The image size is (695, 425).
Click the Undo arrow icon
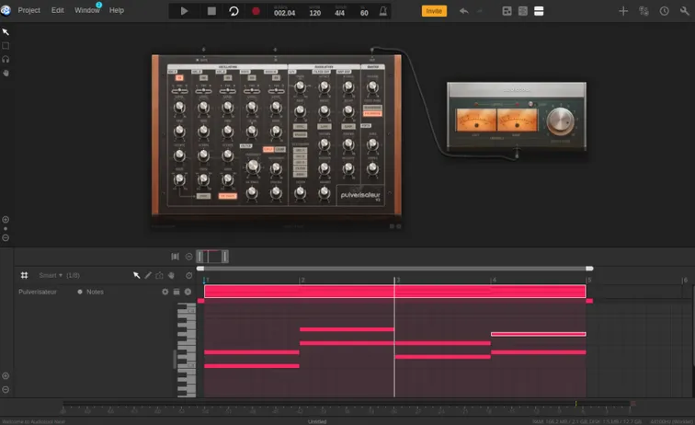pyautogui.click(x=462, y=11)
